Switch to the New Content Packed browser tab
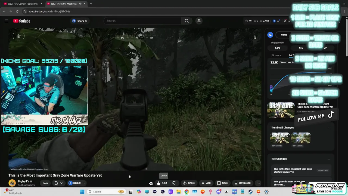Image resolution: width=348 pixels, height=196 pixels. coord(23,4)
